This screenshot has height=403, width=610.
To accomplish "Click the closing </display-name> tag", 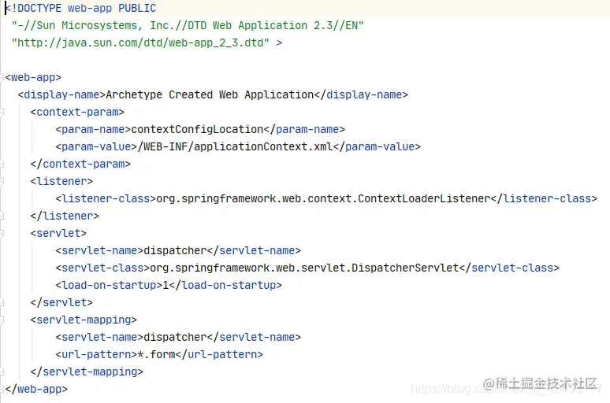I will (361, 94).
